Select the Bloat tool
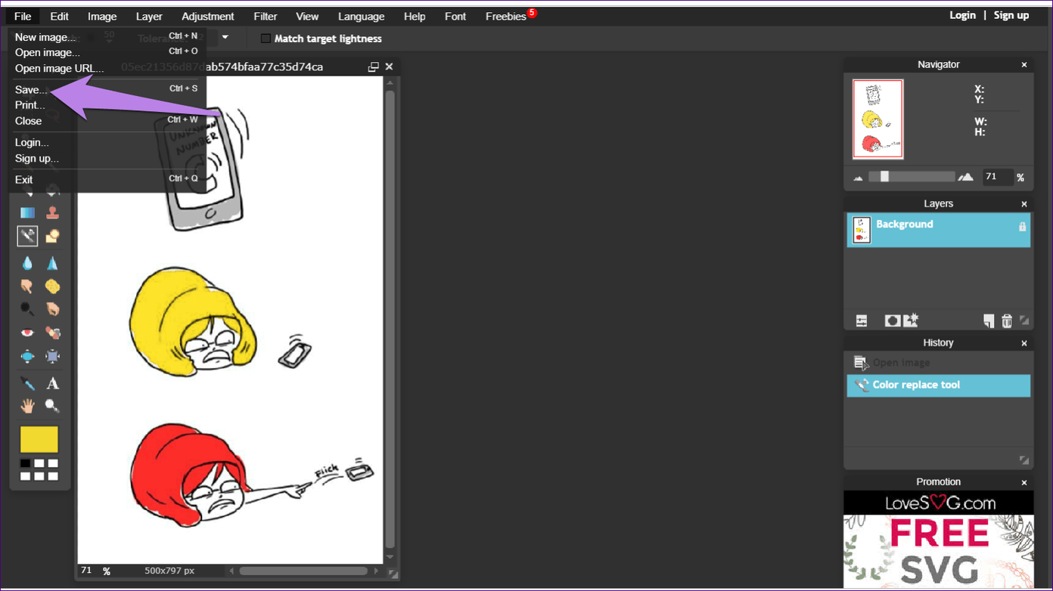This screenshot has height=591, width=1053. 27,356
